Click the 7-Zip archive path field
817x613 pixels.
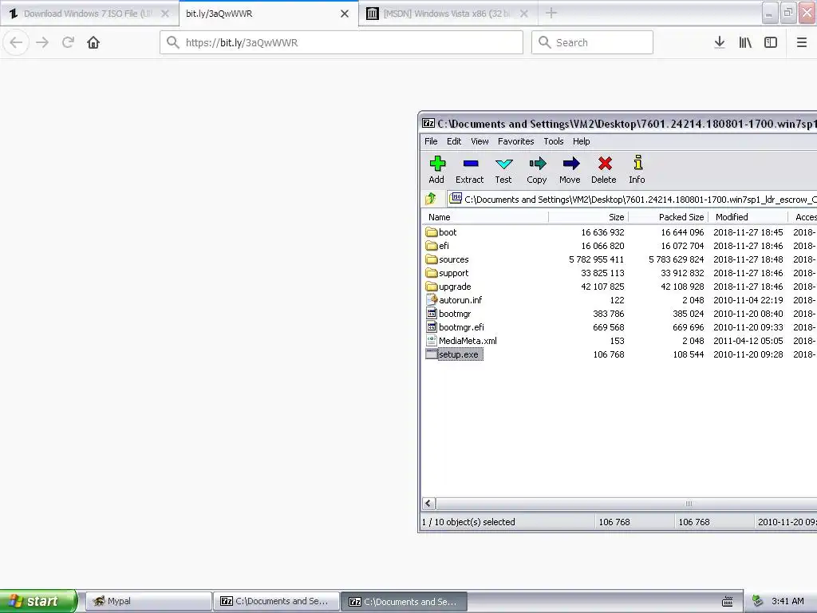(x=632, y=199)
